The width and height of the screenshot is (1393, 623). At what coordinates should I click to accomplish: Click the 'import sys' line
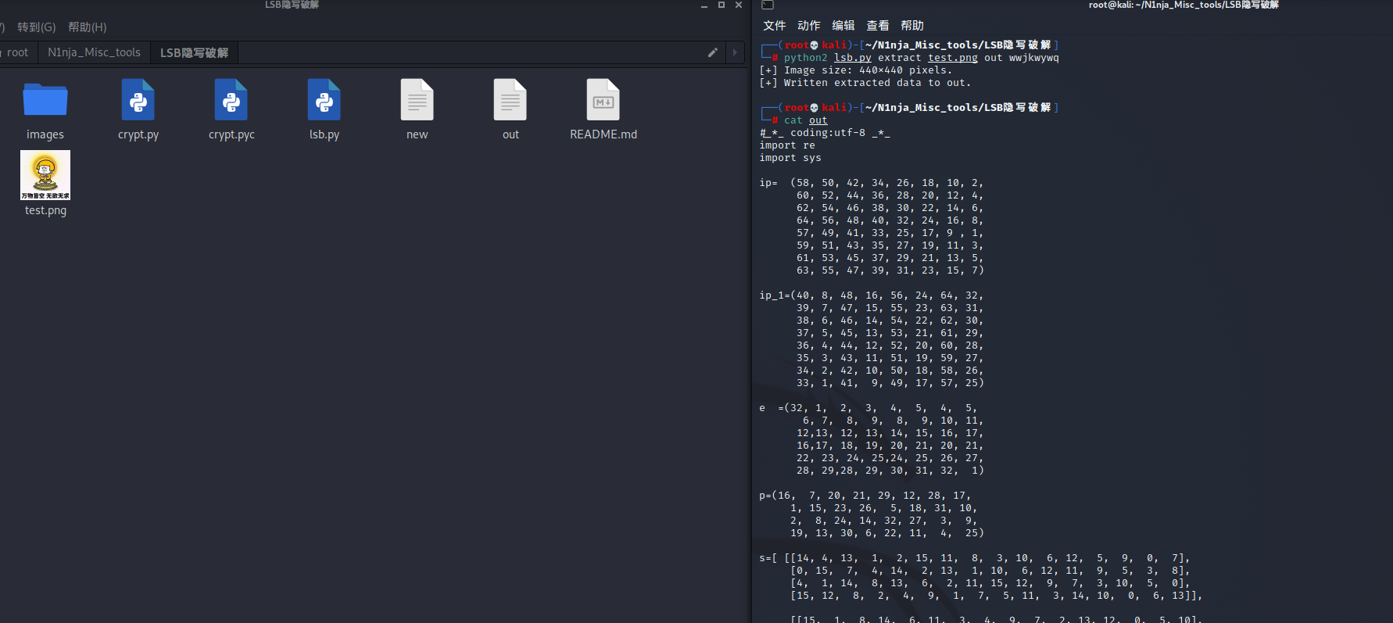790,158
